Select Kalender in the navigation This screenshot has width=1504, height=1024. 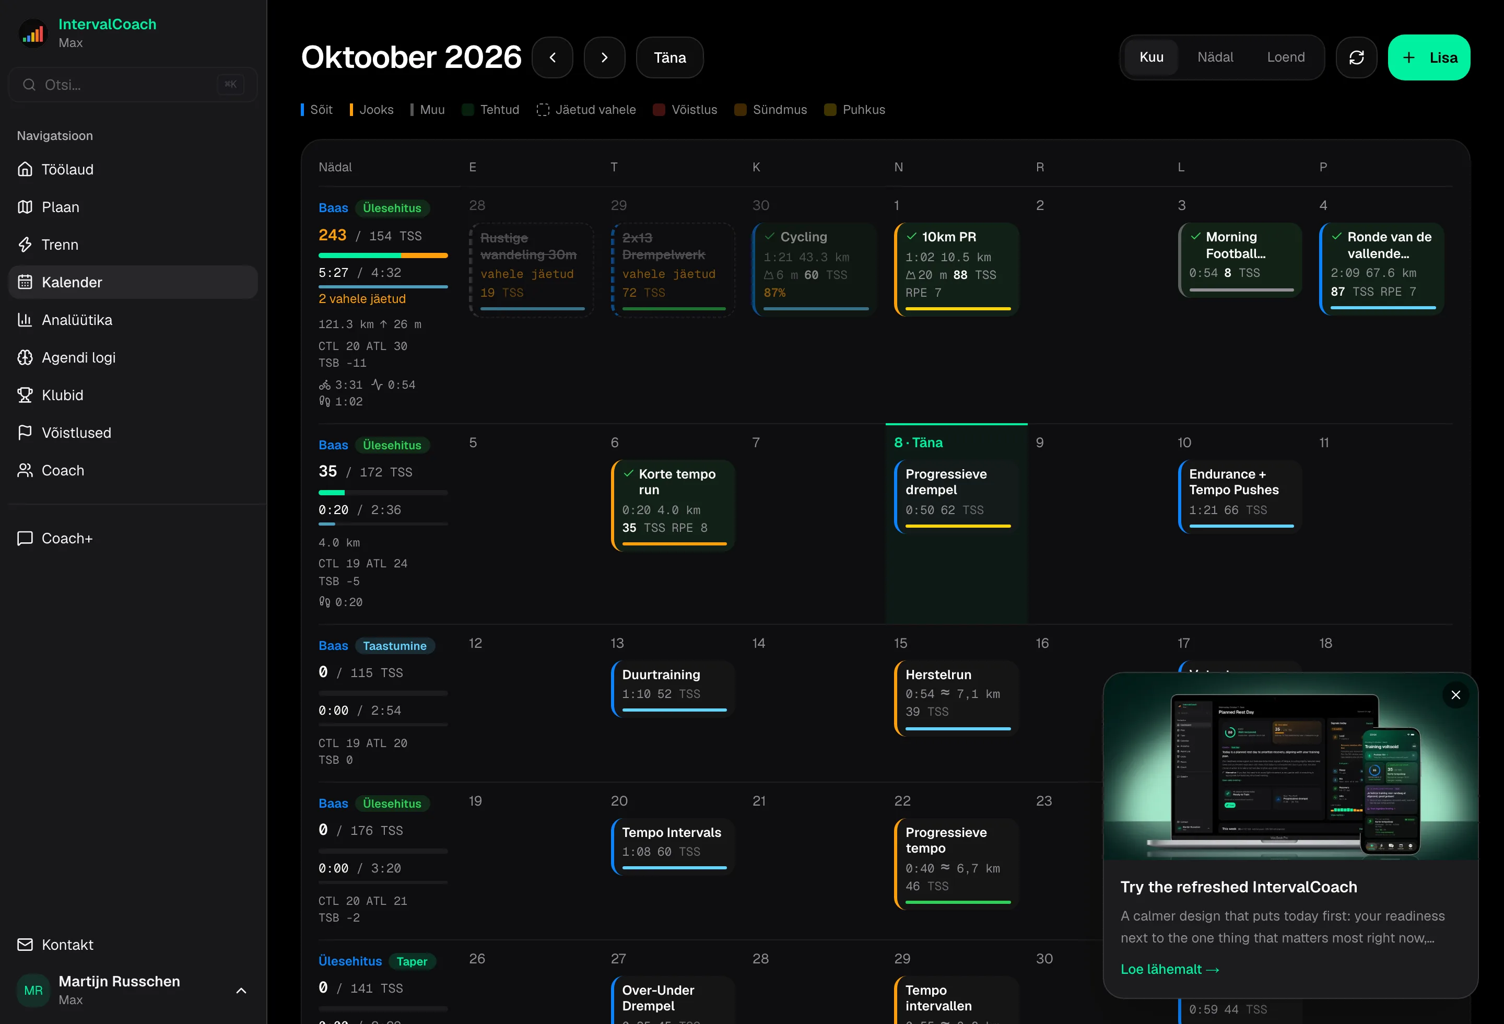(x=133, y=282)
